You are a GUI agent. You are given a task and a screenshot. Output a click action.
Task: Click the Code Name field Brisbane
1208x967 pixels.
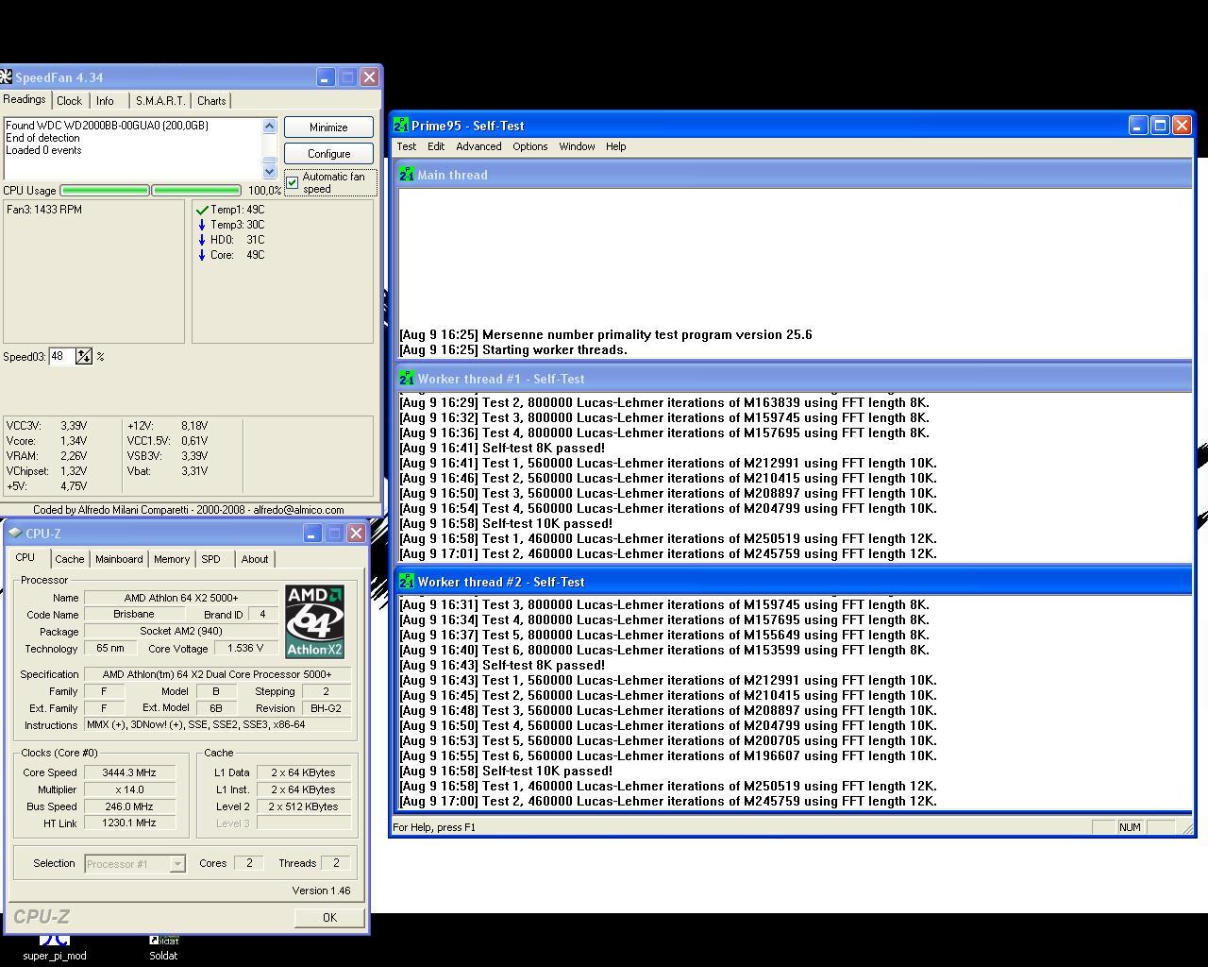[x=133, y=614]
